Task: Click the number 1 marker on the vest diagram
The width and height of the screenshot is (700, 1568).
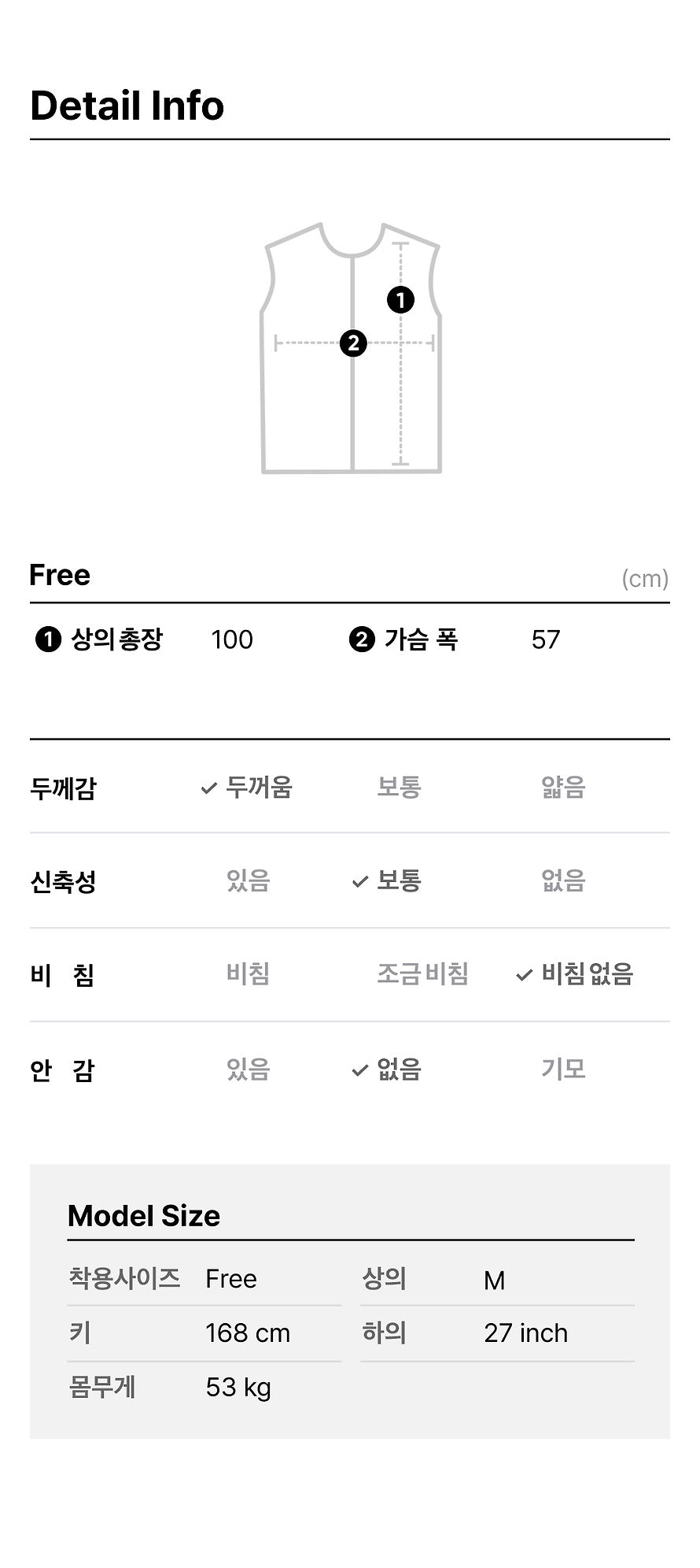Action: (401, 300)
